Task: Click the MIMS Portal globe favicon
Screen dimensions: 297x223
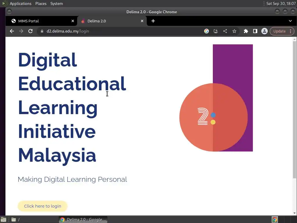Action: [x=14, y=21]
